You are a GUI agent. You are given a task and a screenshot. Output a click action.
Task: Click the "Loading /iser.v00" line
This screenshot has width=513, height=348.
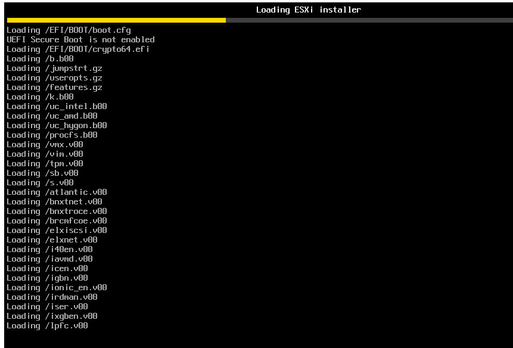(x=47, y=306)
